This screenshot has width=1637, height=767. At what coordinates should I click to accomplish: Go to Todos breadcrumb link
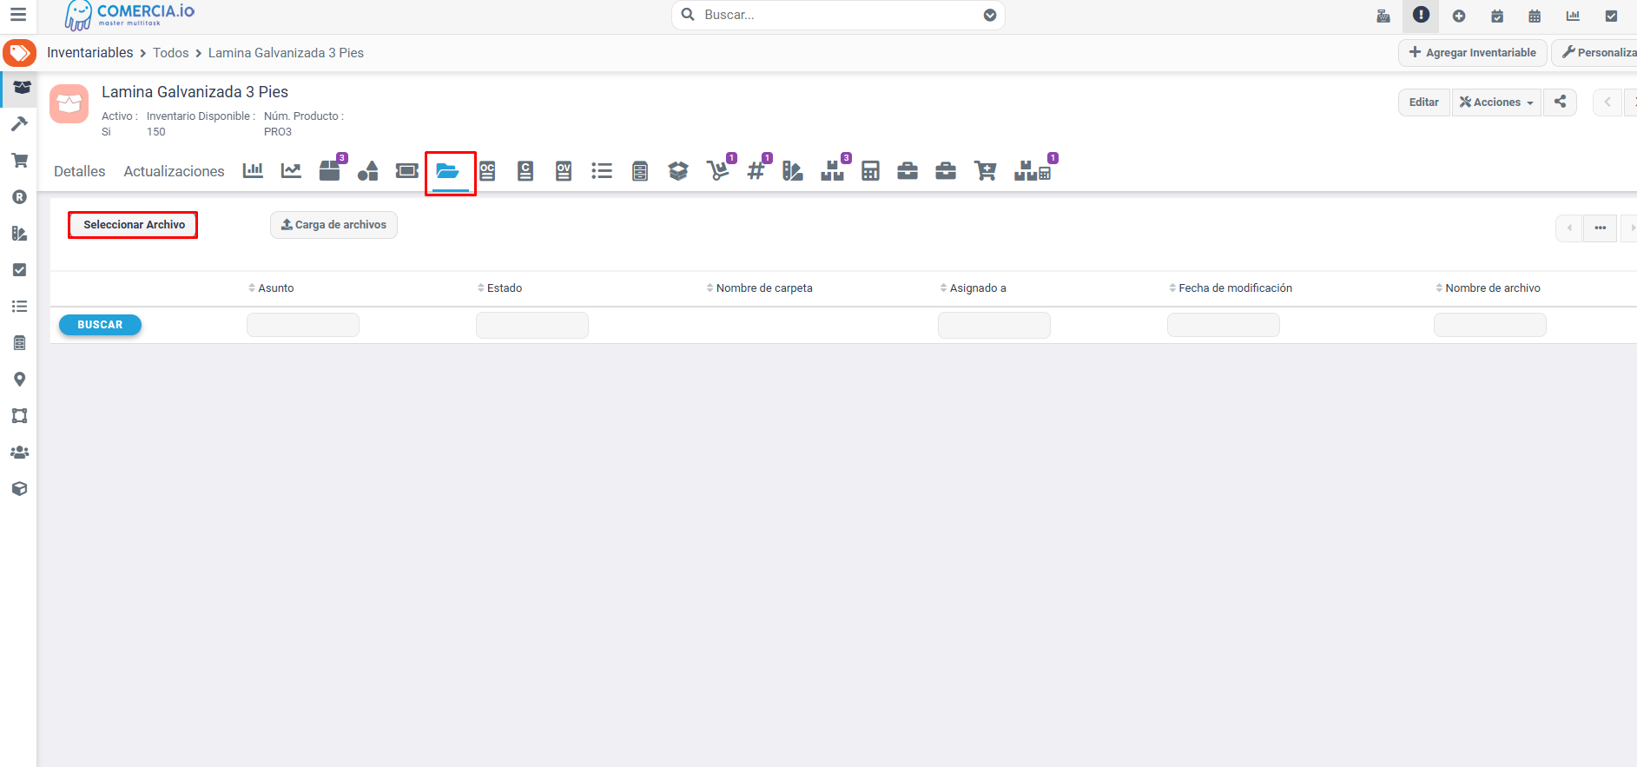coord(171,53)
